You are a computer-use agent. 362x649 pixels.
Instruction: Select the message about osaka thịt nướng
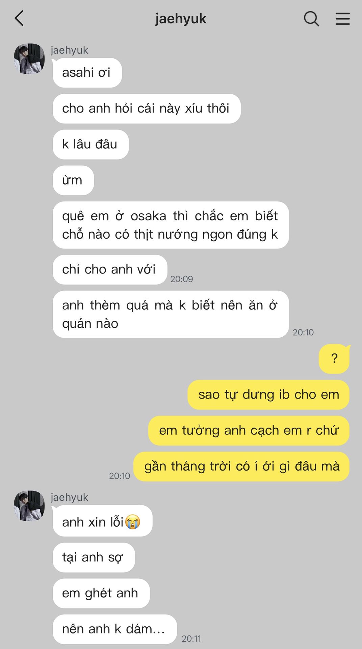[x=171, y=225]
